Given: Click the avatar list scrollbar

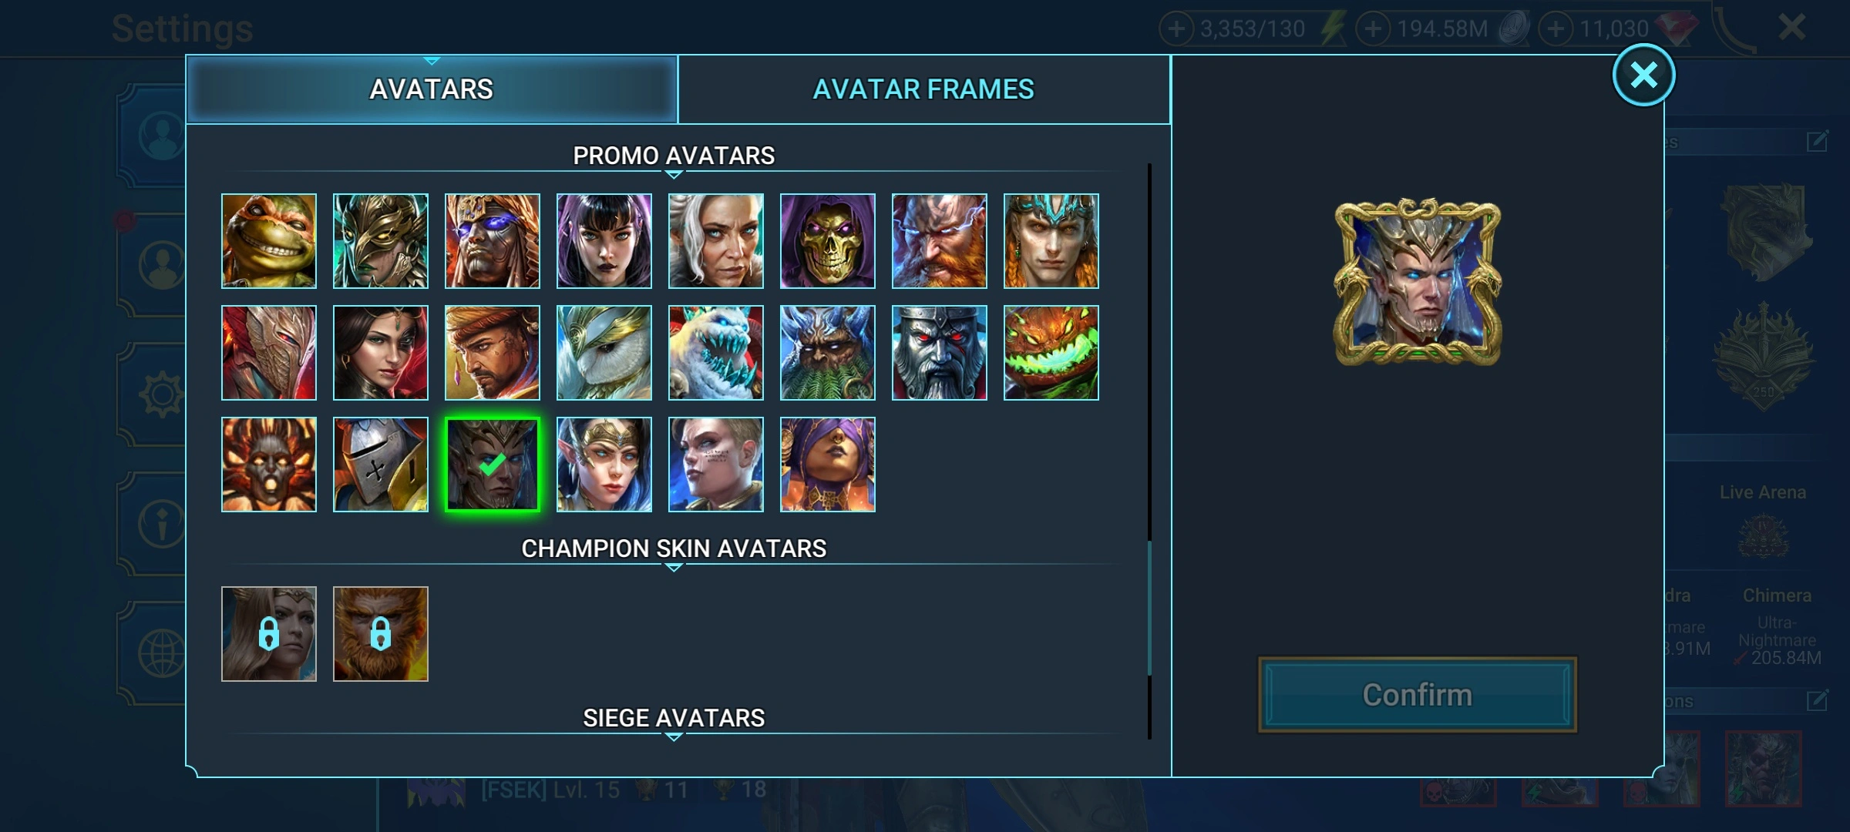Looking at the screenshot, I should click(1149, 451).
